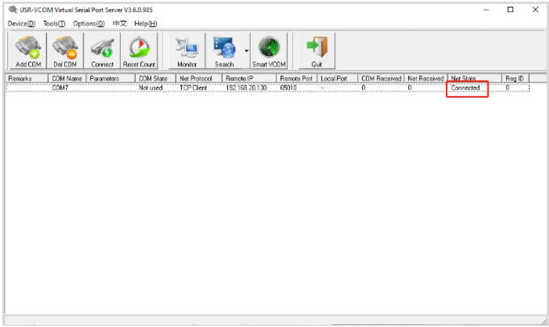Click the Quit toolbar icon
This screenshot has height=327, width=549.
[317, 51]
